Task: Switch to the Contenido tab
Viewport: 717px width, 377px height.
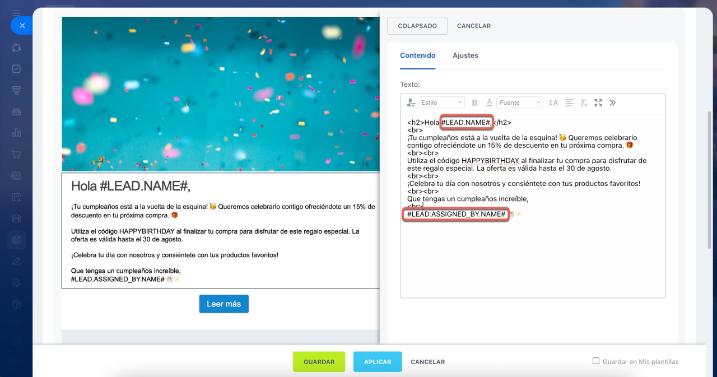Action: (418, 55)
